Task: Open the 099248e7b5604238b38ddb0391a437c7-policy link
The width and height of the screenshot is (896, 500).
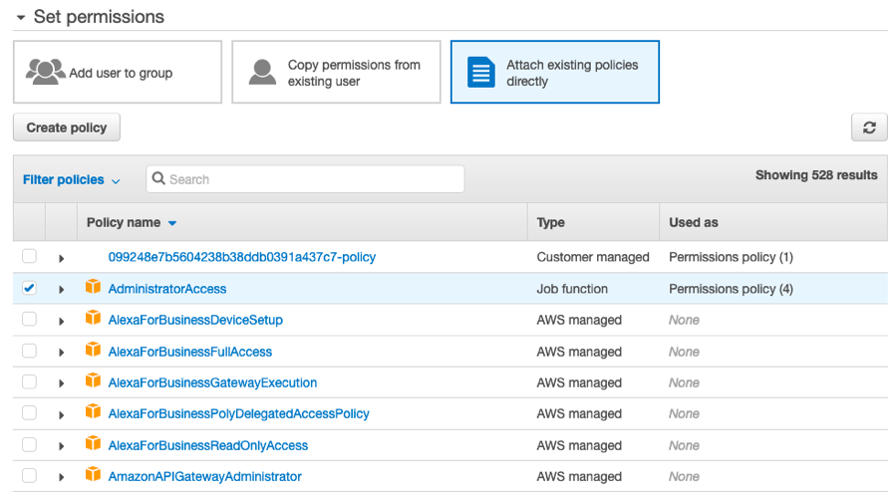Action: 242,257
